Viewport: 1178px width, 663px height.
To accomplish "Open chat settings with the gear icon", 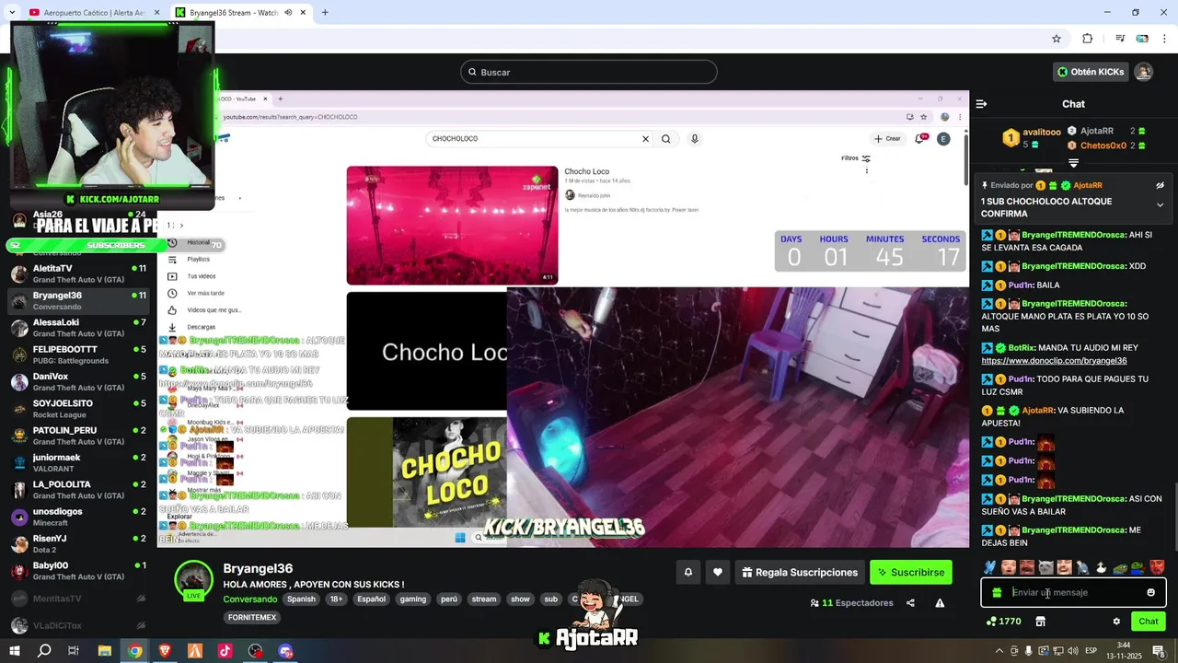I will tap(1116, 622).
